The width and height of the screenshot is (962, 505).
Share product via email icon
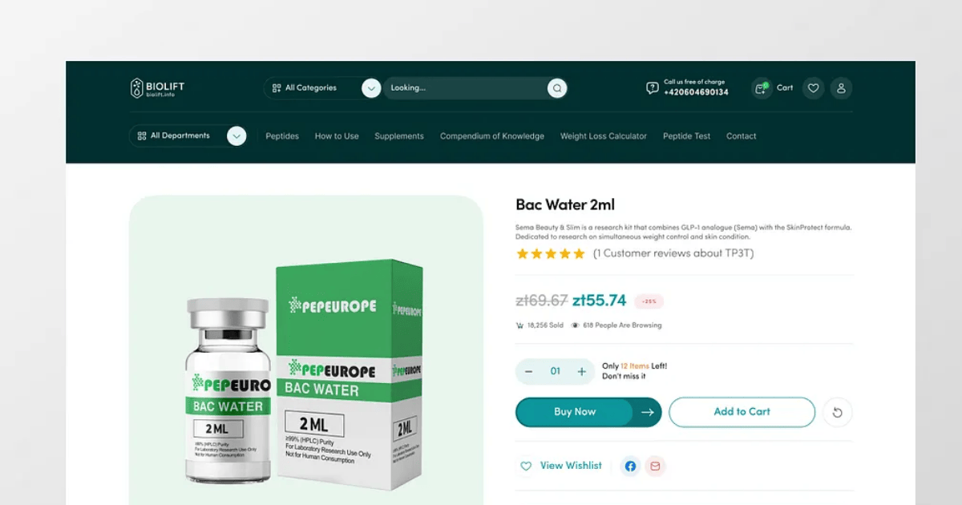click(x=655, y=466)
